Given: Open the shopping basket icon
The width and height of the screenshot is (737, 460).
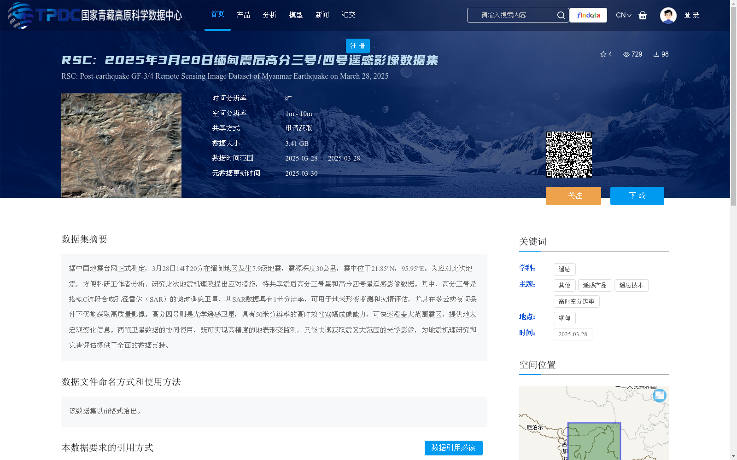Looking at the screenshot, I should 643,15.
